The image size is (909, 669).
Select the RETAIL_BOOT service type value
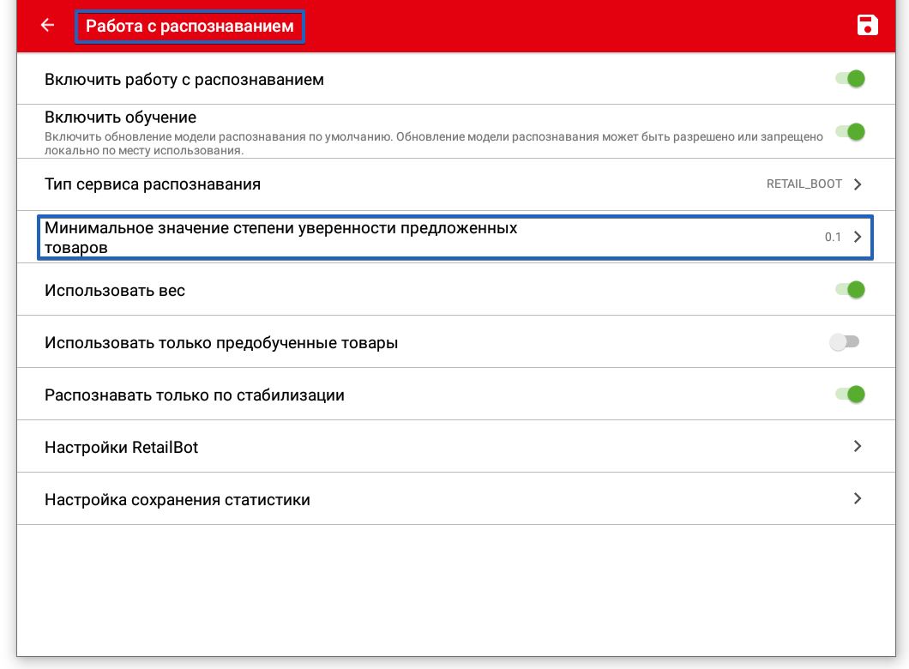(x=804, y=184)
